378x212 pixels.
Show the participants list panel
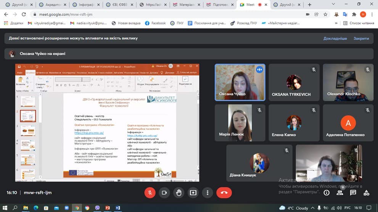340,193
